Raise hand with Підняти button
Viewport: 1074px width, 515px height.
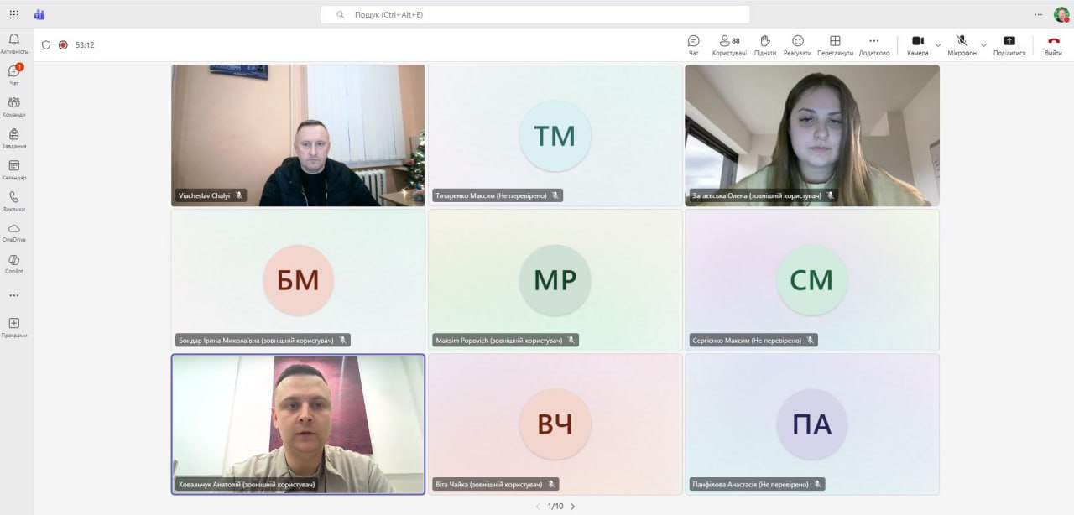pos(764,44)
